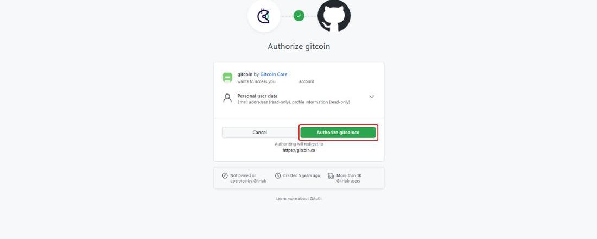Click the green Authorize gitcoinco button
This screenshot has width=597, height=239.
[x=338, y=133]
